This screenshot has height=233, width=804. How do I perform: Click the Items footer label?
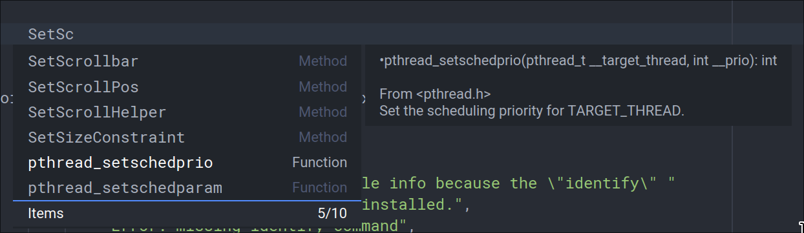tap(46, 213)
